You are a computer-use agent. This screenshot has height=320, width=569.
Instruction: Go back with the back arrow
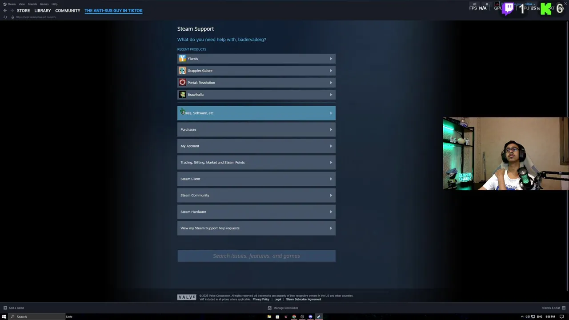(x=5, y=10)
